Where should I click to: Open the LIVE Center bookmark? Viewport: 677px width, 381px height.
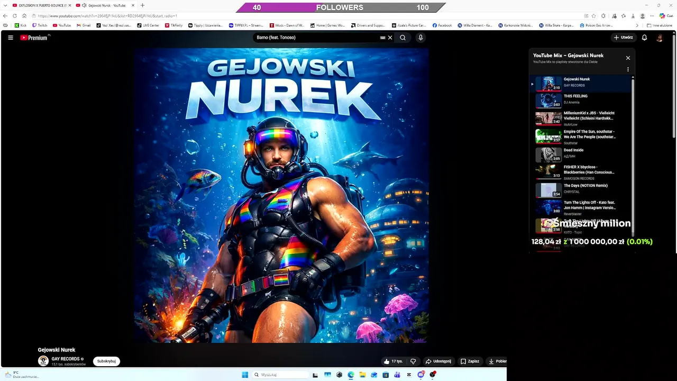tap(148, 25)
